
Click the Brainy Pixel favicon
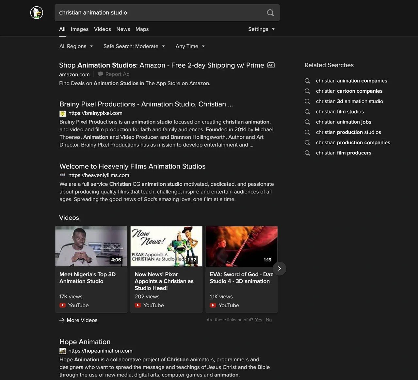pos(62,113)
